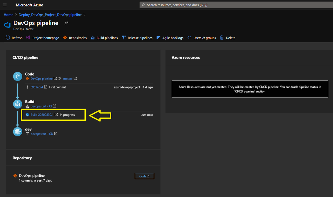
Task: Click external-link icon next to c951ecc4
Action: tap(46, 87)
